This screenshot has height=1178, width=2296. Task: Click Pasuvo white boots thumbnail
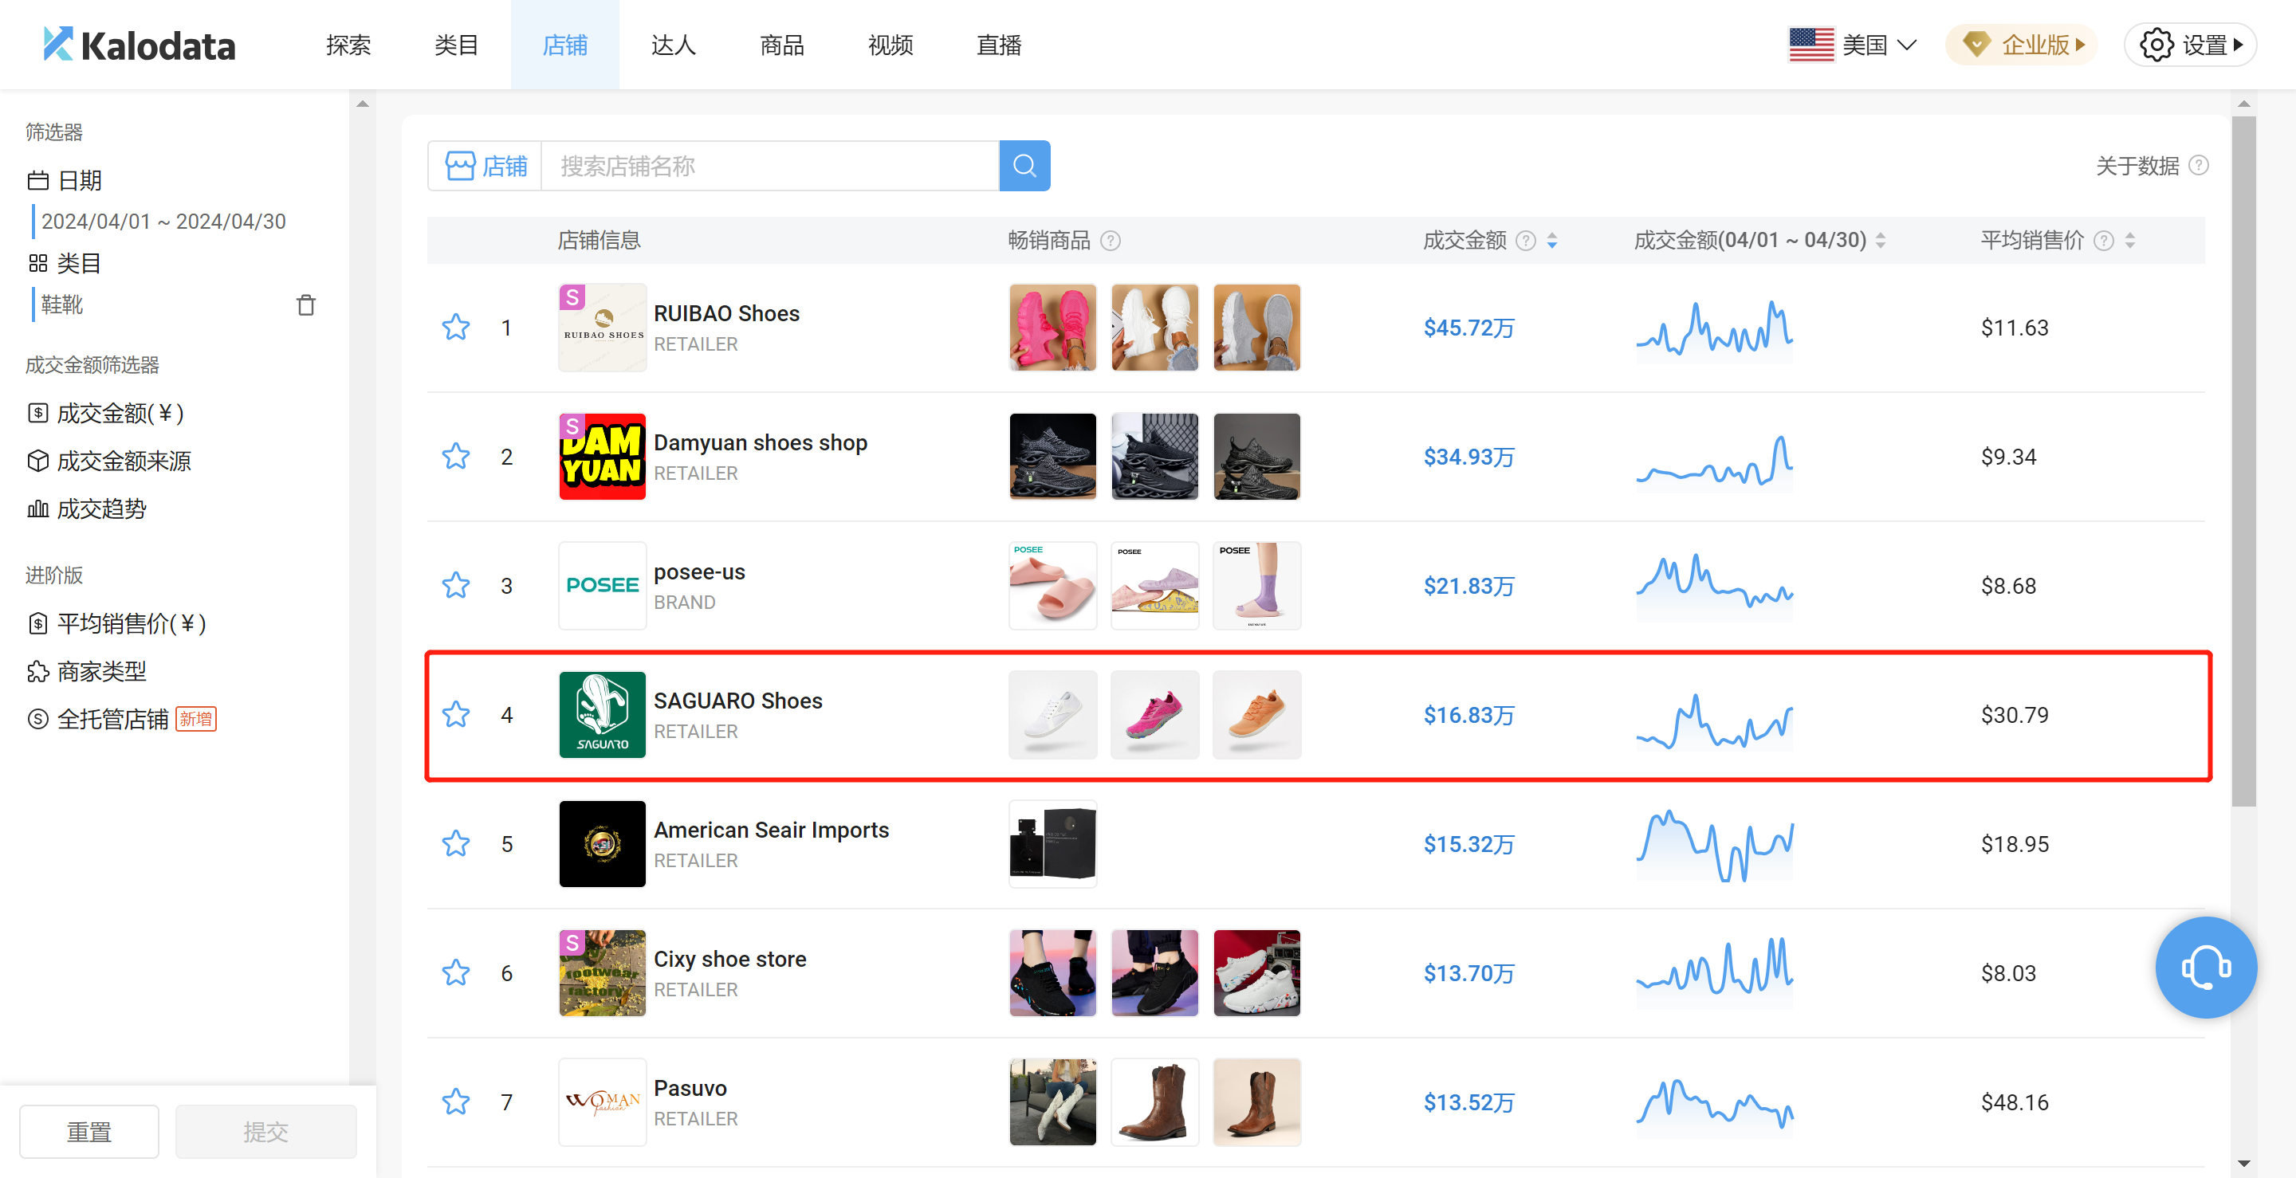1052,1102
